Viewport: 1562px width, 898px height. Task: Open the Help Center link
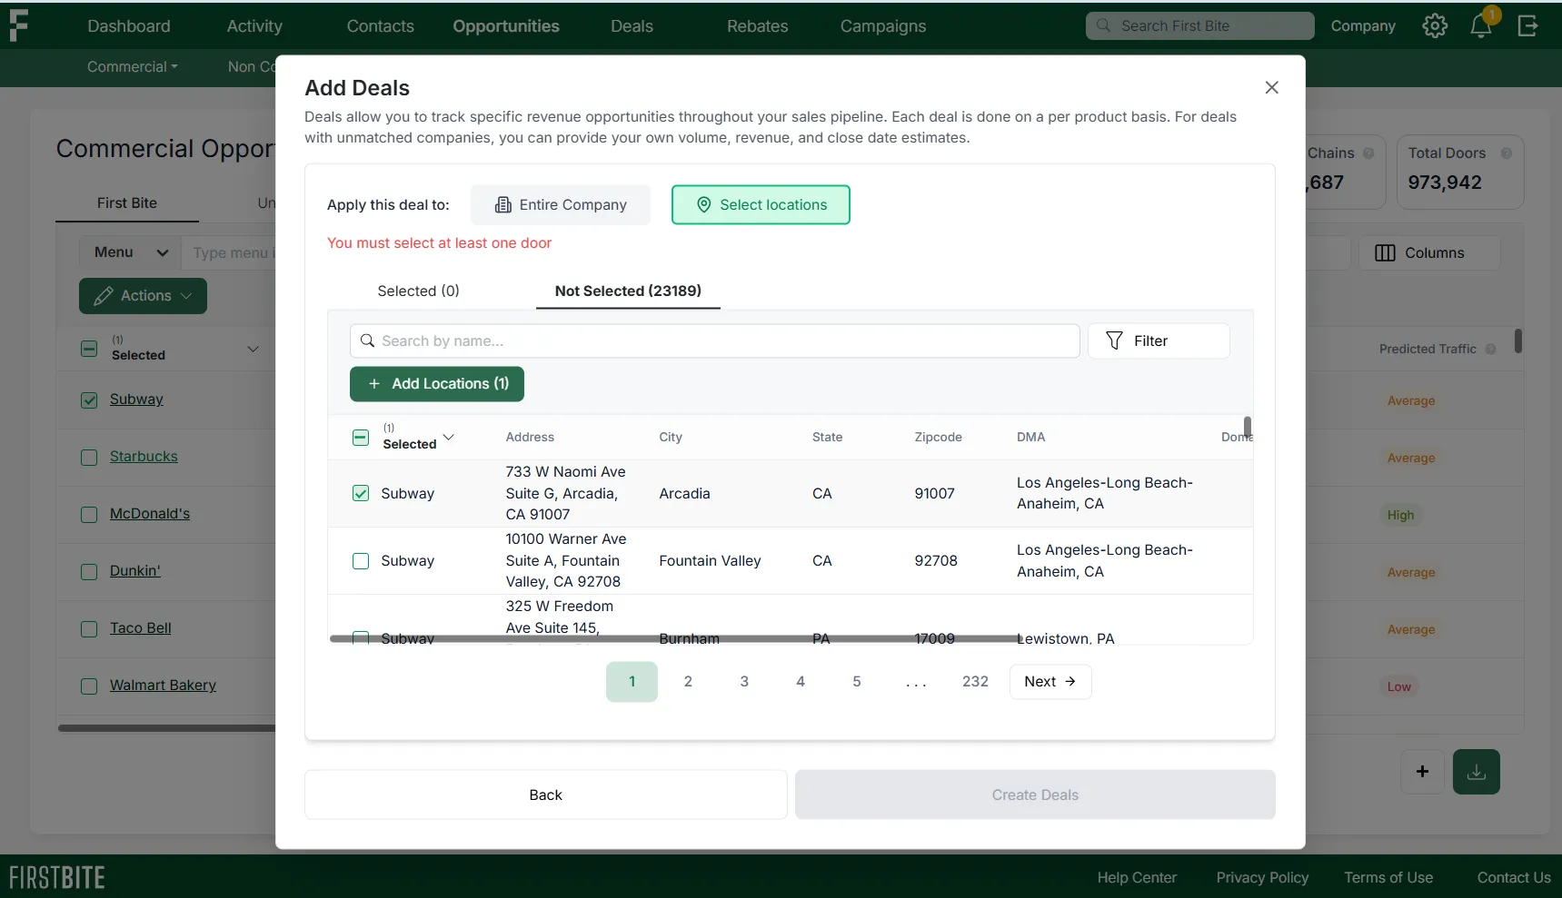coord(1137,878)
